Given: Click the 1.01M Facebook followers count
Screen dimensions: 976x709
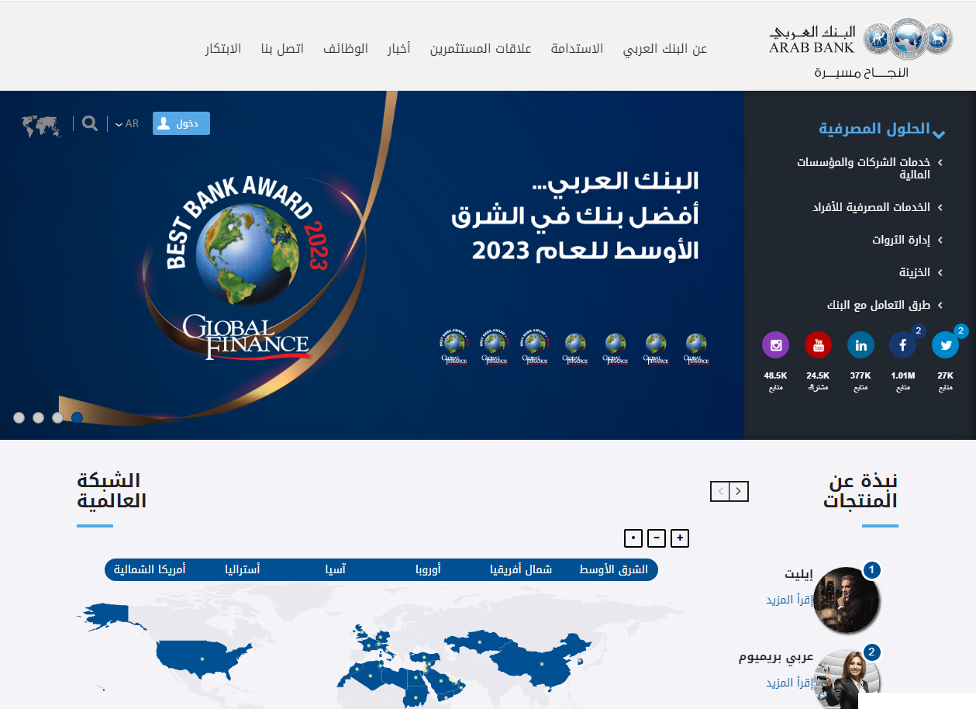Looking at the screenshot, I should (x=902, y=375).
